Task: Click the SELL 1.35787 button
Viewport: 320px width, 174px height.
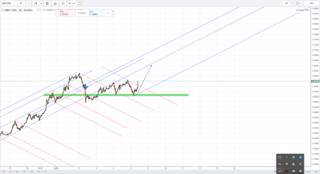Action: pos(67,13)
